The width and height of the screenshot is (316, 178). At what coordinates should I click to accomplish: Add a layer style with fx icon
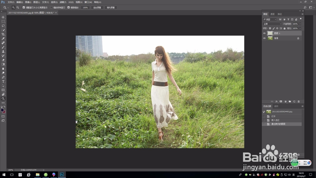coord(276,101)
